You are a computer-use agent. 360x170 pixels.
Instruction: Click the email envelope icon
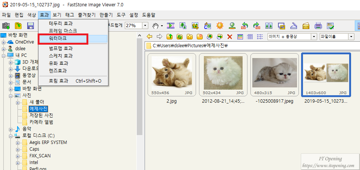[x=306, y=26]
